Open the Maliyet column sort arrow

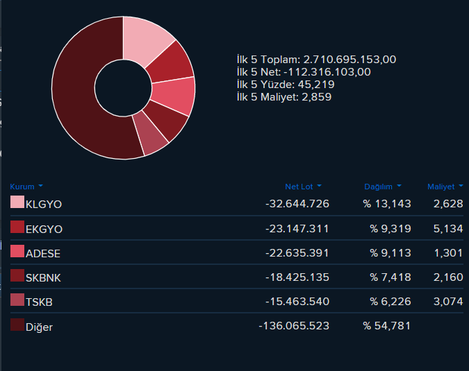pyautogui.click(x=461, y=186)
